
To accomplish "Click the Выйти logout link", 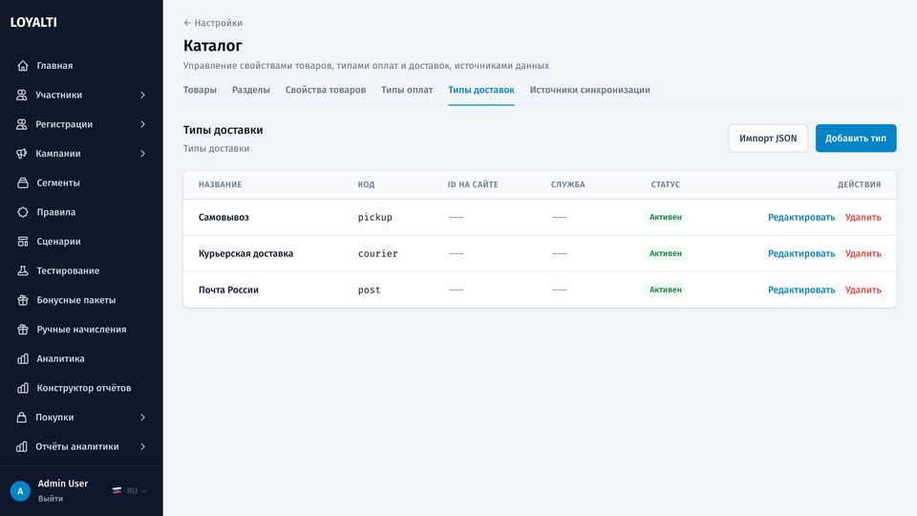I will coord(51,499).
